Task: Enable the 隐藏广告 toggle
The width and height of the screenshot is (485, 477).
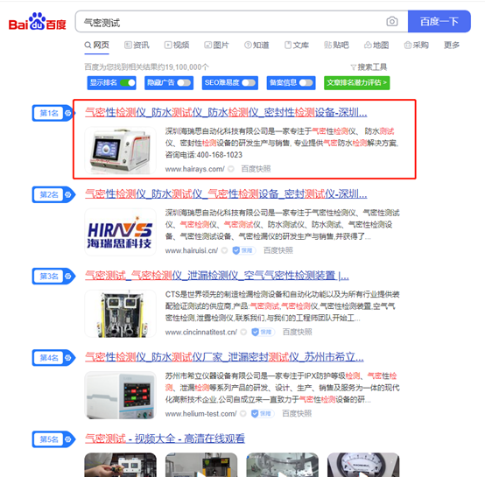Action: pyautogui.click(x=184, y=83)
